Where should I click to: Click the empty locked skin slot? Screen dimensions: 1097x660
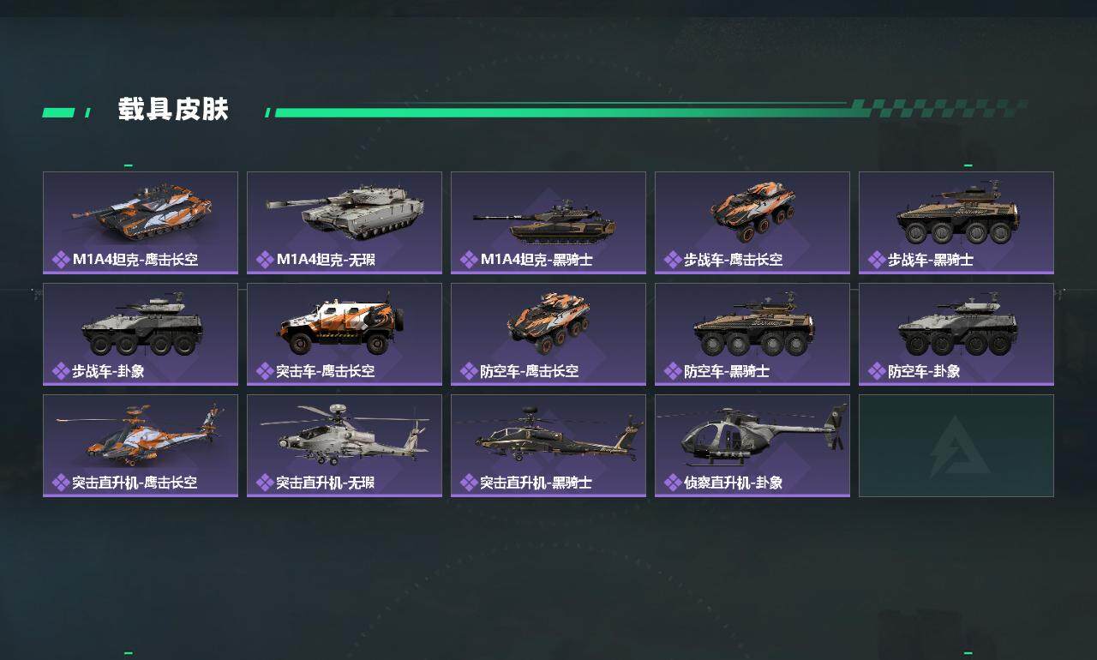956,446
